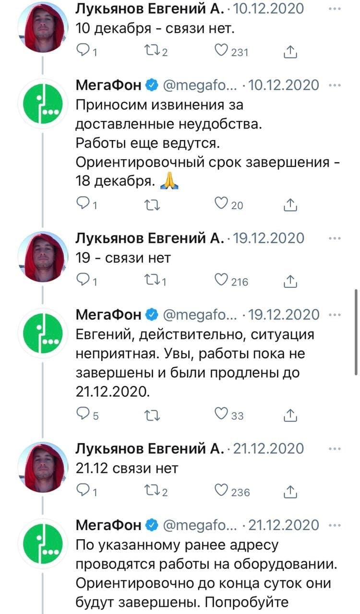
Task: Open the МегаФон profile name on 10.12.2020 reply
Action: click(108, 85)
